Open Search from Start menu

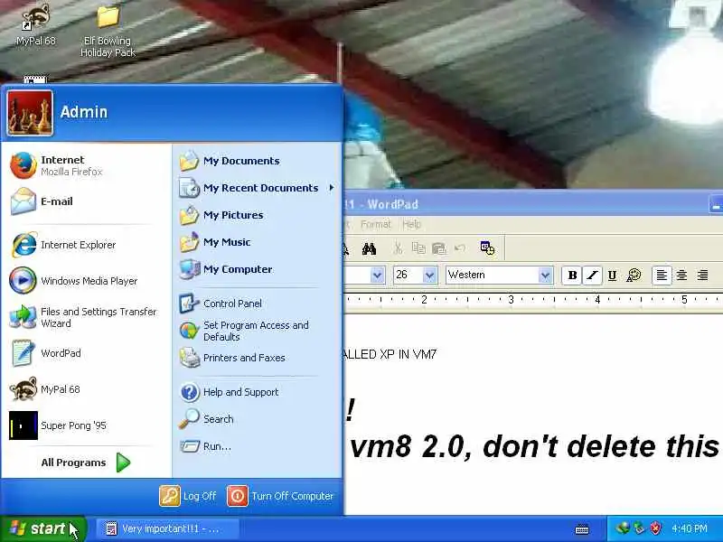(x=257, y=419)
